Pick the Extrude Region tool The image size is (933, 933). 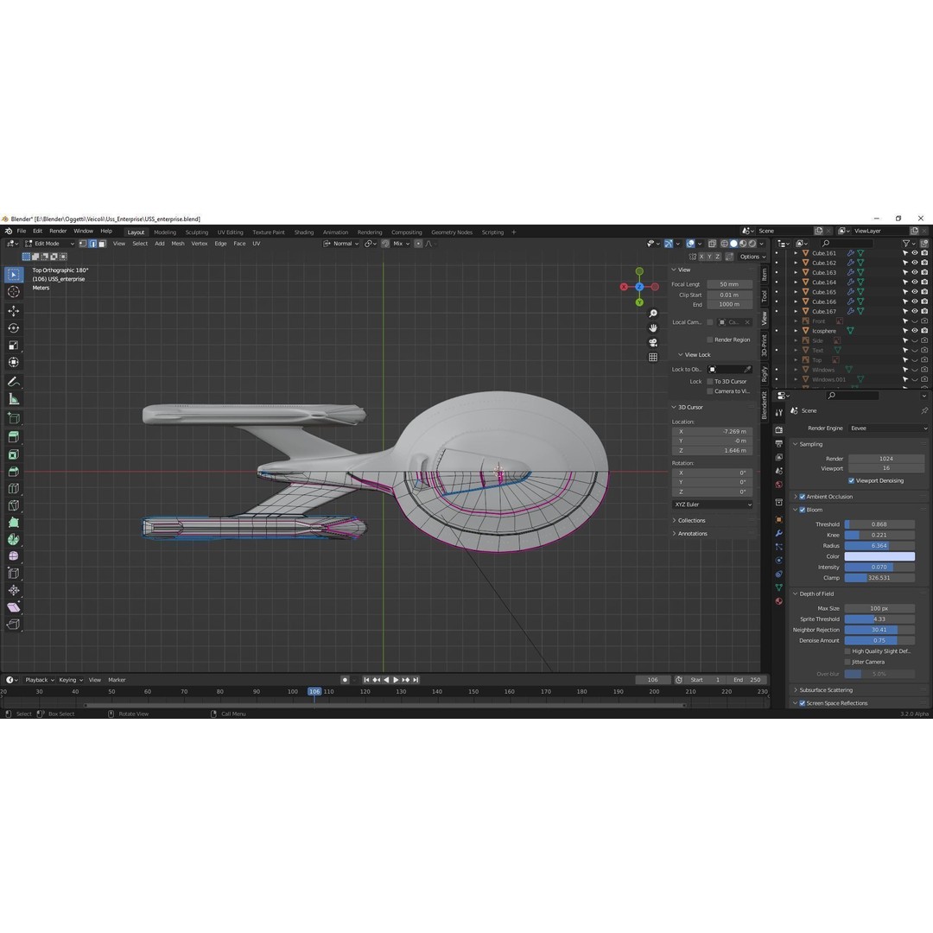click(14, 437)
